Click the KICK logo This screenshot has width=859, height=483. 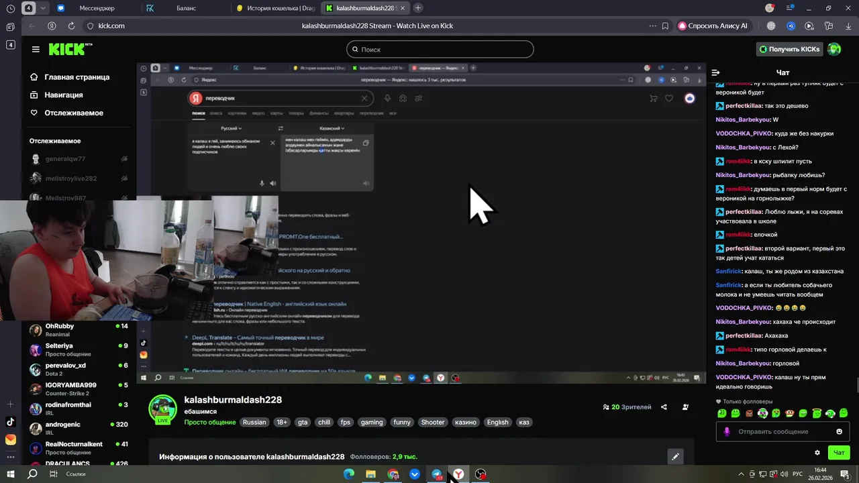tap(70, 49)
